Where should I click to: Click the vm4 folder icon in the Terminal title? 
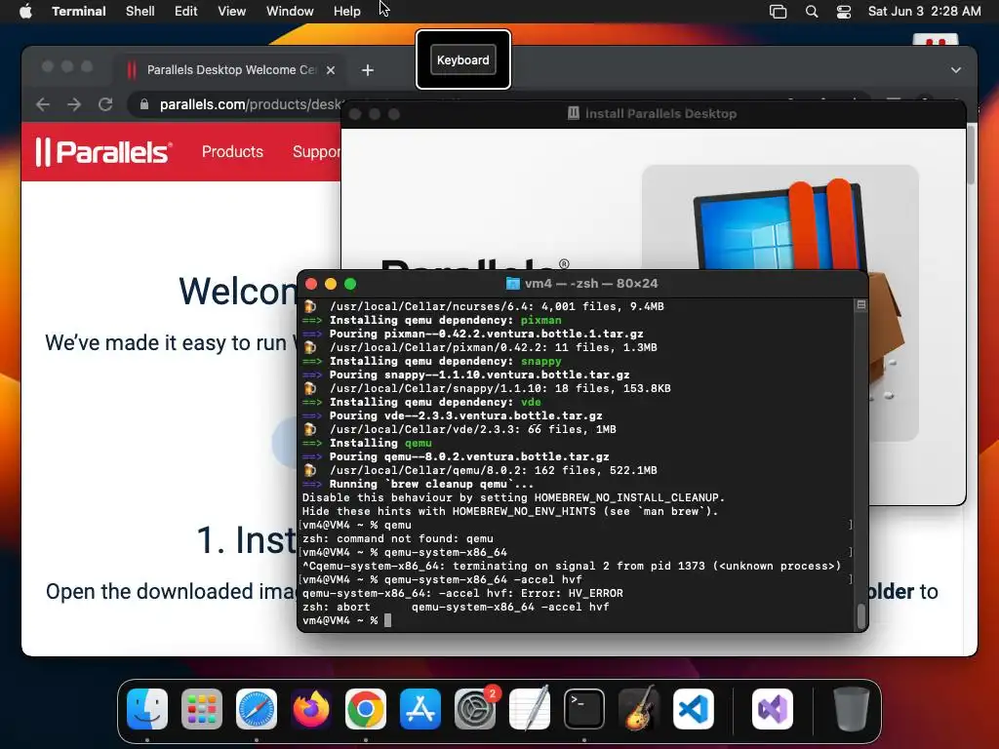(512, 284)
